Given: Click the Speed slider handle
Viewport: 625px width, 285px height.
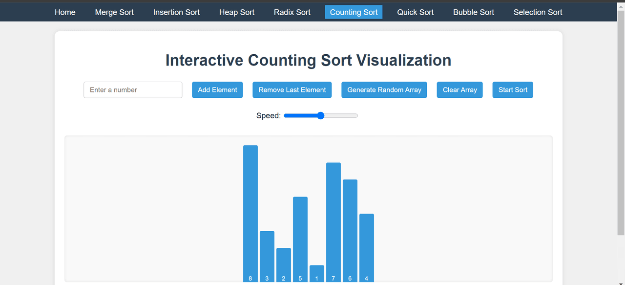Looking at the screenshot, I should [x=321, y=116].
